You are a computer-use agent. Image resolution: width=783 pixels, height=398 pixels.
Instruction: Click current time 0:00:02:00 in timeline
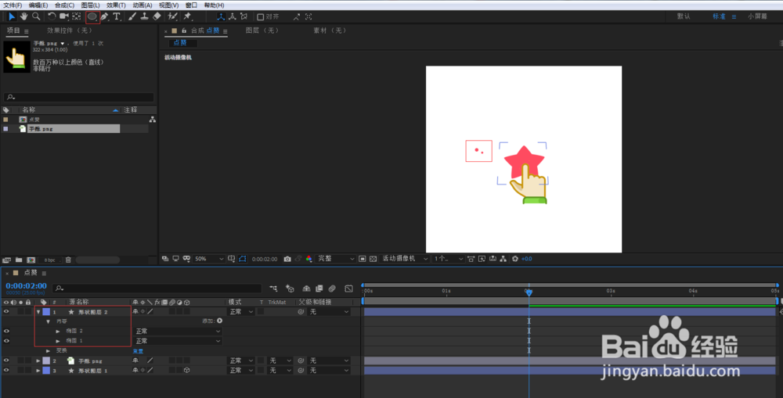[x=26, y=285]
